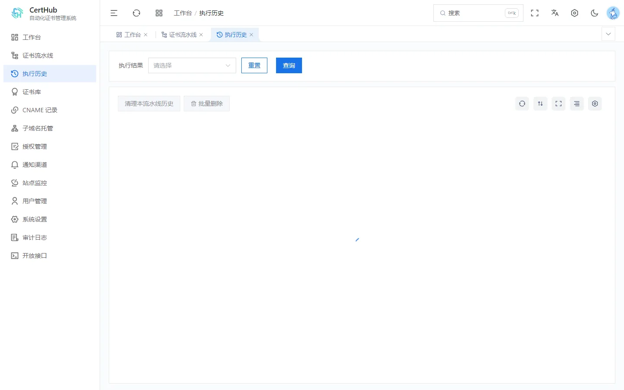The height and width of the screenshot is (390, 624).
Task: Open the language translation switcher
Action: tap(555, 13)
